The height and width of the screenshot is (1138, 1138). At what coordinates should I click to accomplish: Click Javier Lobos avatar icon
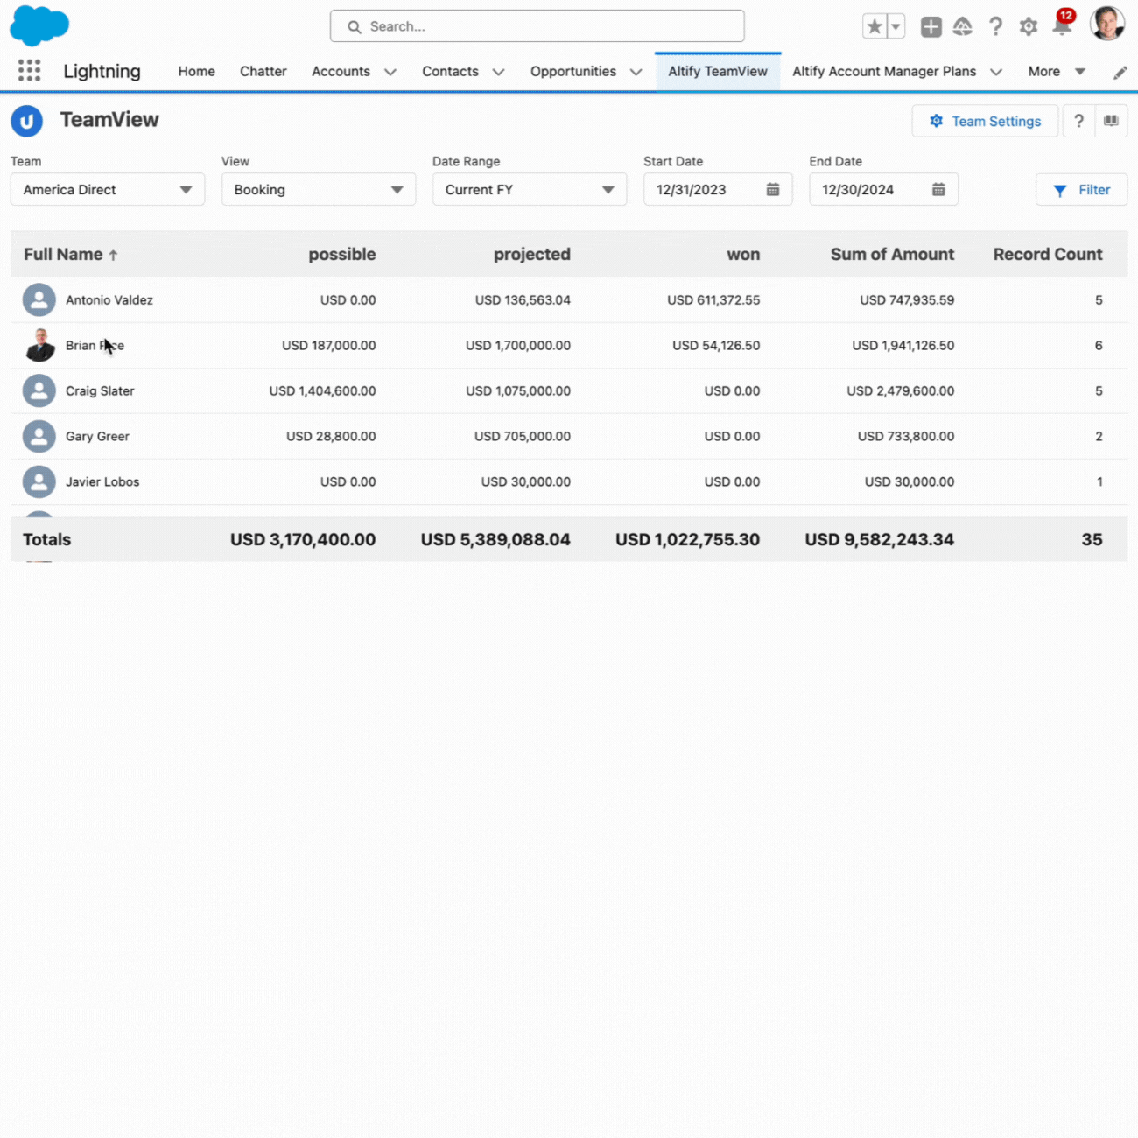39,481
